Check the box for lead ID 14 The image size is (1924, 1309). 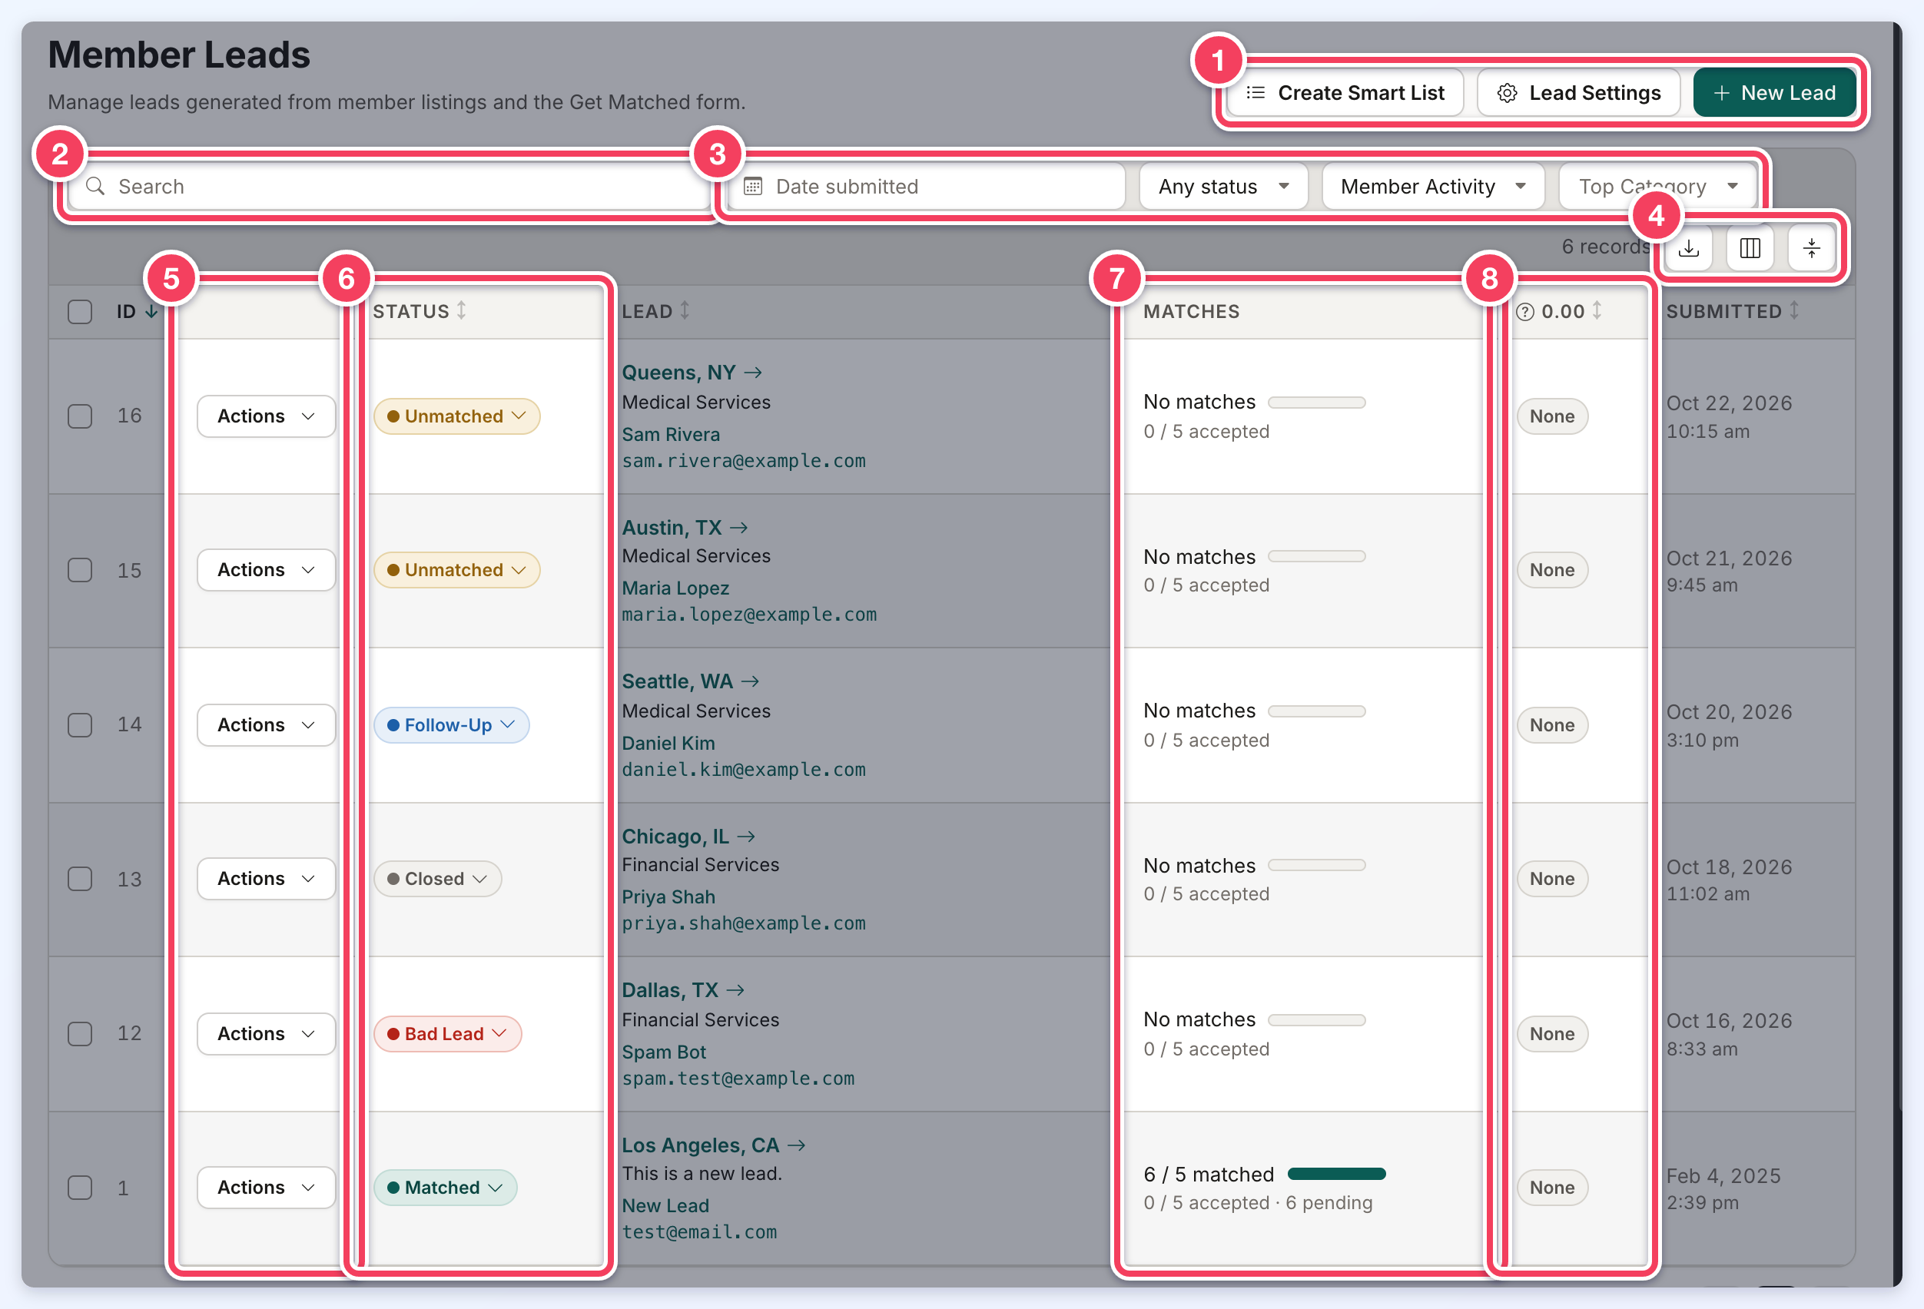pyautogui.click(x=79, y=725)
